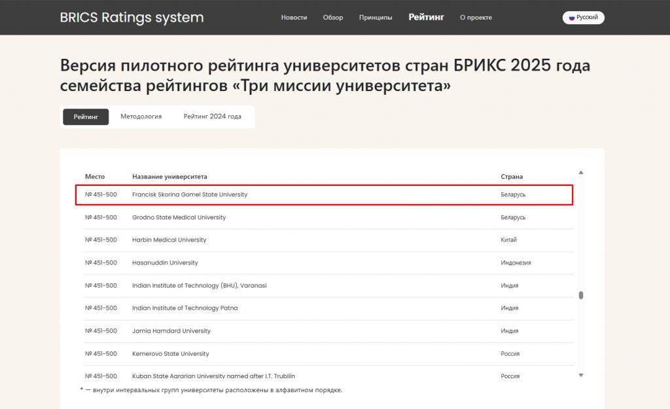This screenshot has width=670, height=409.
Task: Click the BRICS Ratings system logo
Action: pyautogui.click(x=132, y=18)
